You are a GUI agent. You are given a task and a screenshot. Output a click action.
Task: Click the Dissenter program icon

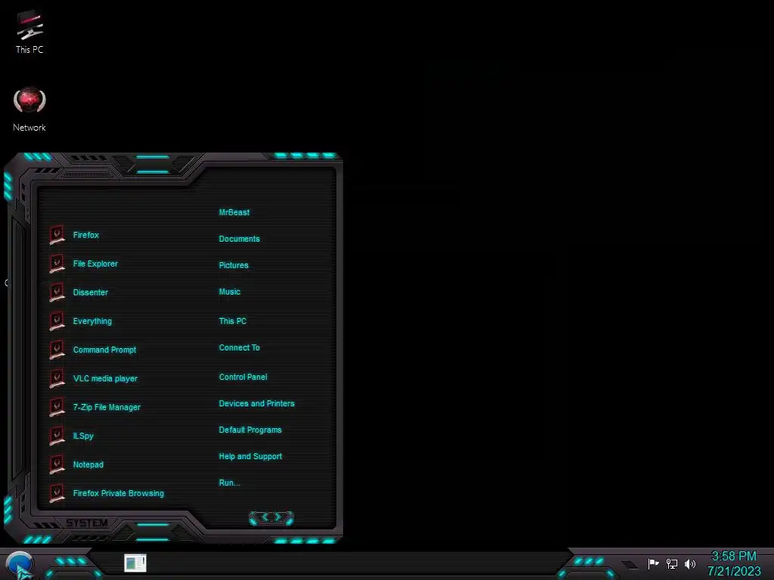[57, 292]
